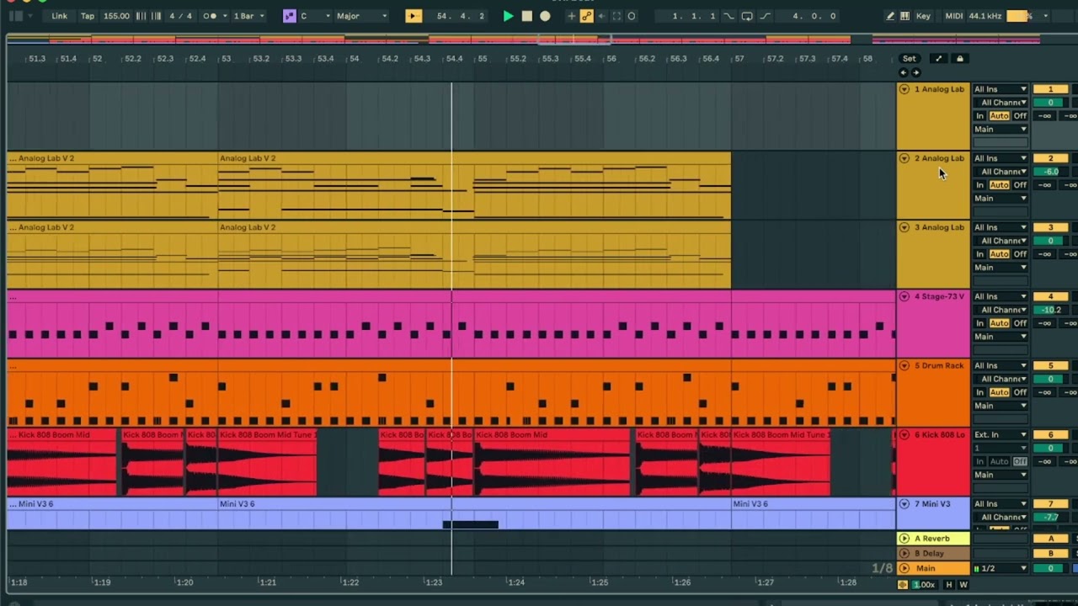Adjust track 4 volume slider showing -10.2
Image resolution: width=1078 pixels, height=606 pixels.
tap(1050, 310)
